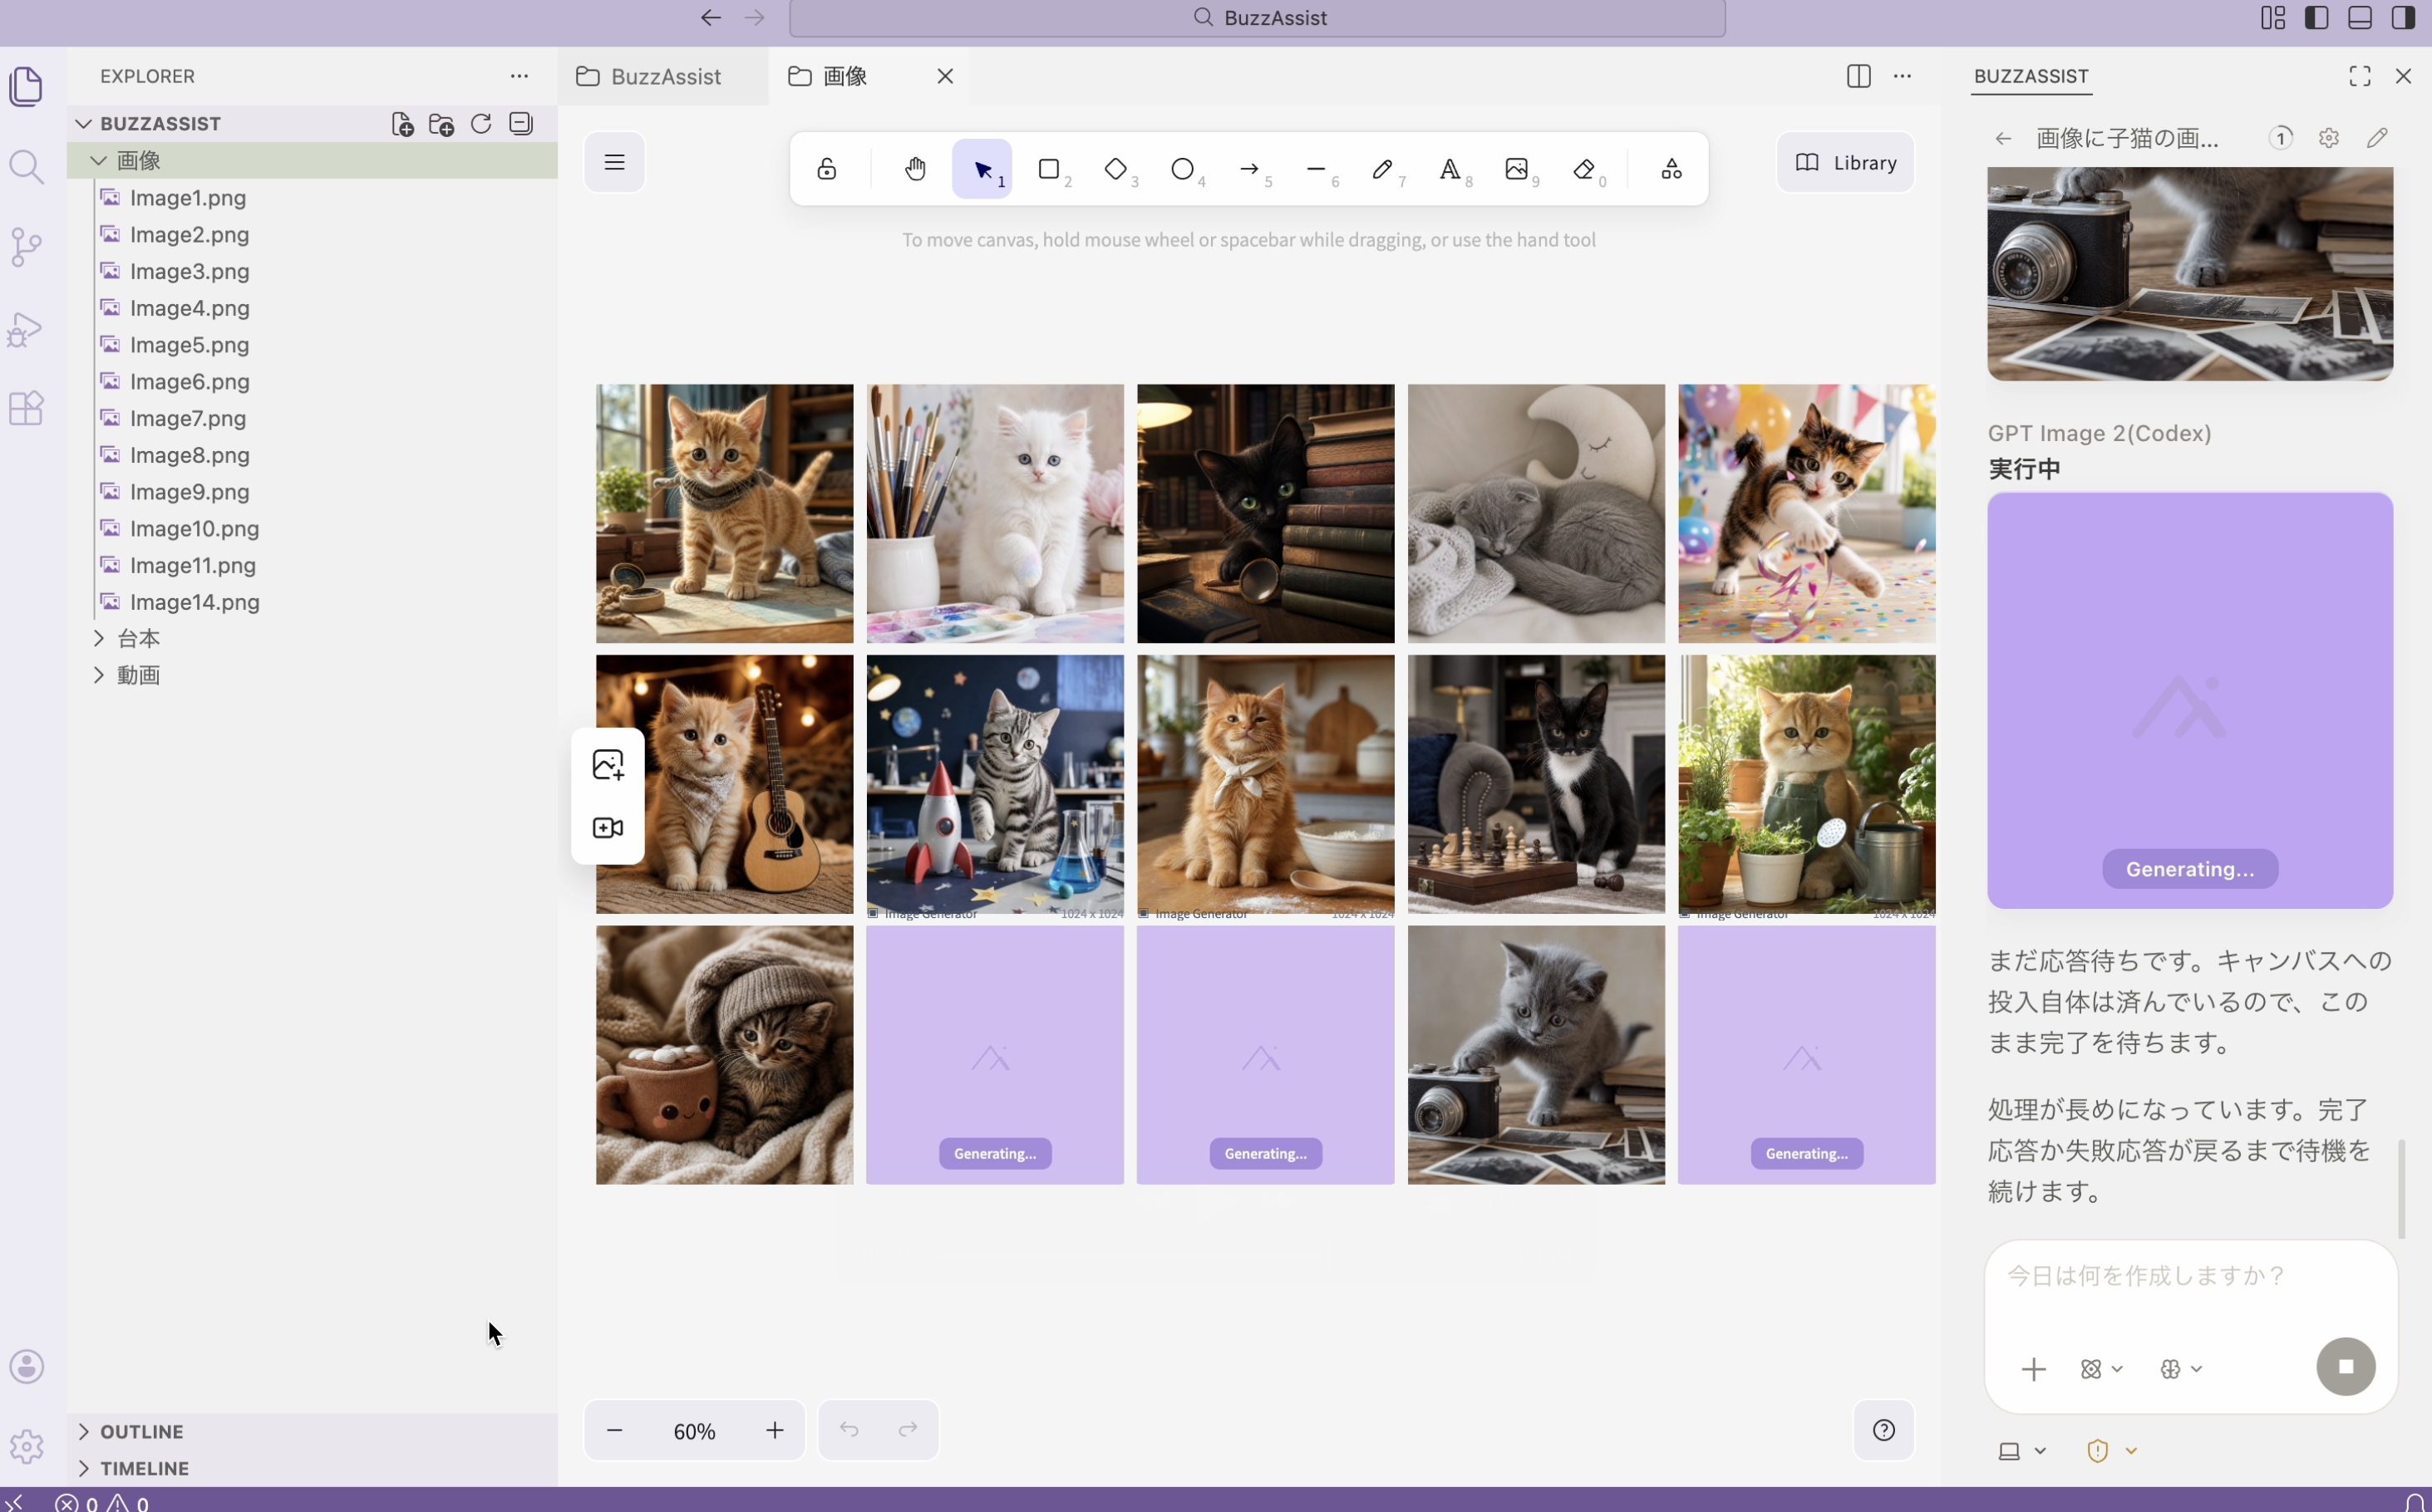Toggle the primary side bar
This screenshot has height=1512, width=2432.
click(2316, 18)
